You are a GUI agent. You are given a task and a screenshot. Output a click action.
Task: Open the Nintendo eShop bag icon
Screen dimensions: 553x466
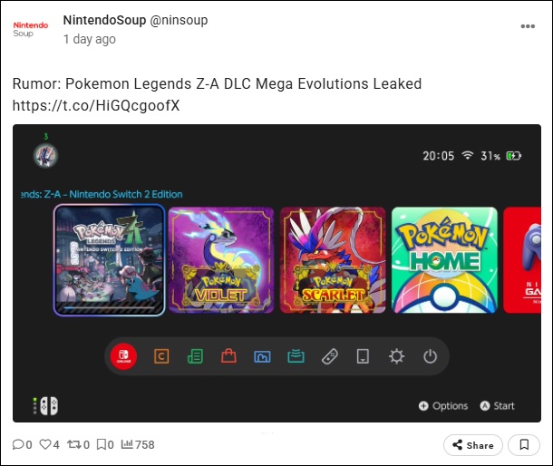[x=228, y=356]
